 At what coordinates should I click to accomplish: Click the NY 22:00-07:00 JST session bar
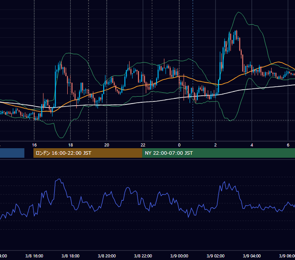218,153
